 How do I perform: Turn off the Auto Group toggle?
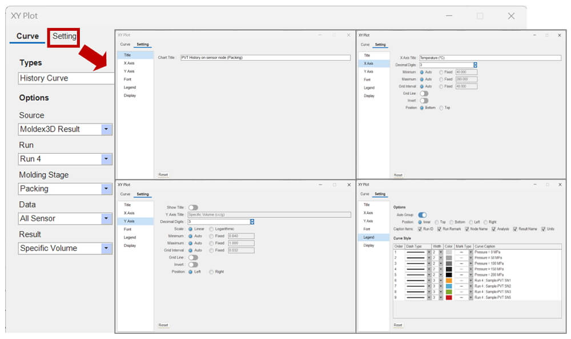coord(423,215)
